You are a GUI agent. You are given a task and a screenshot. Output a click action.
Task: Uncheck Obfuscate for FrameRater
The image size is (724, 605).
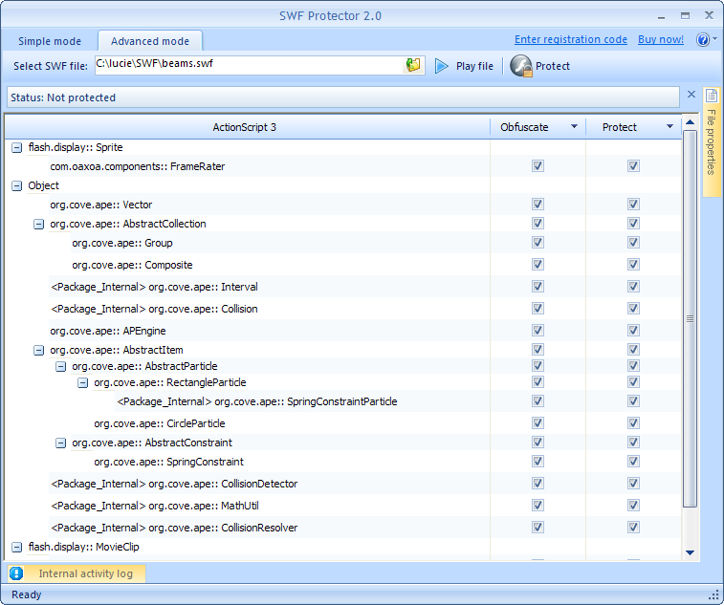click(x=538, y=165)
